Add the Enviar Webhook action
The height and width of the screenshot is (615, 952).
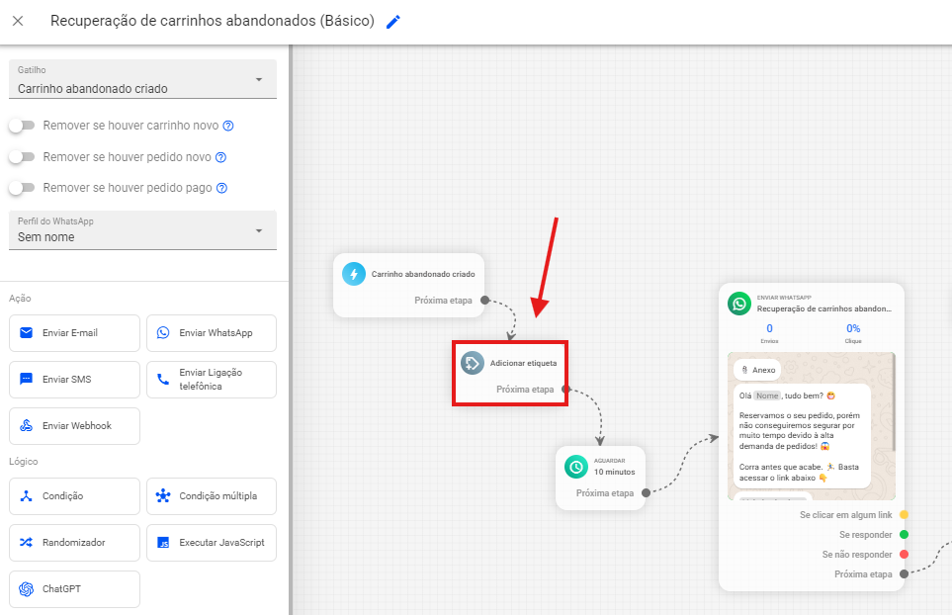click(74, 426)
